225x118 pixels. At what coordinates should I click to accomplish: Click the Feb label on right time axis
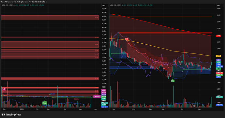(150, 109)
